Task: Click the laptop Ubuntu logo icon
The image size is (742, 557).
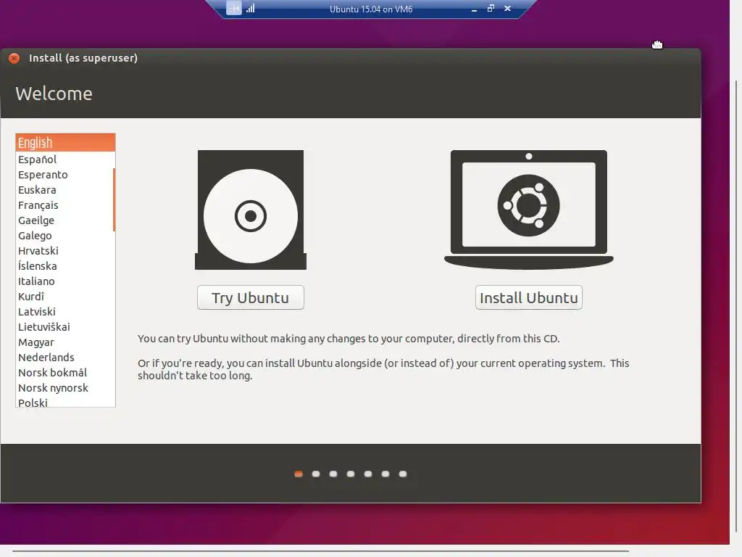Action: pyautogui.click(x=528, y=210)
